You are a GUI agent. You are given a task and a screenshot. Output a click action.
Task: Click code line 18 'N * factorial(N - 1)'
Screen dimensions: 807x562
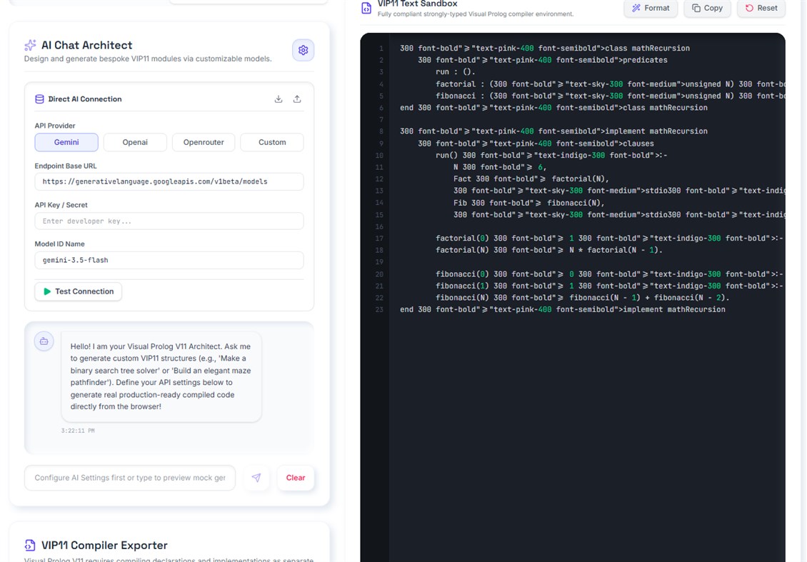[x=549, y=250]
